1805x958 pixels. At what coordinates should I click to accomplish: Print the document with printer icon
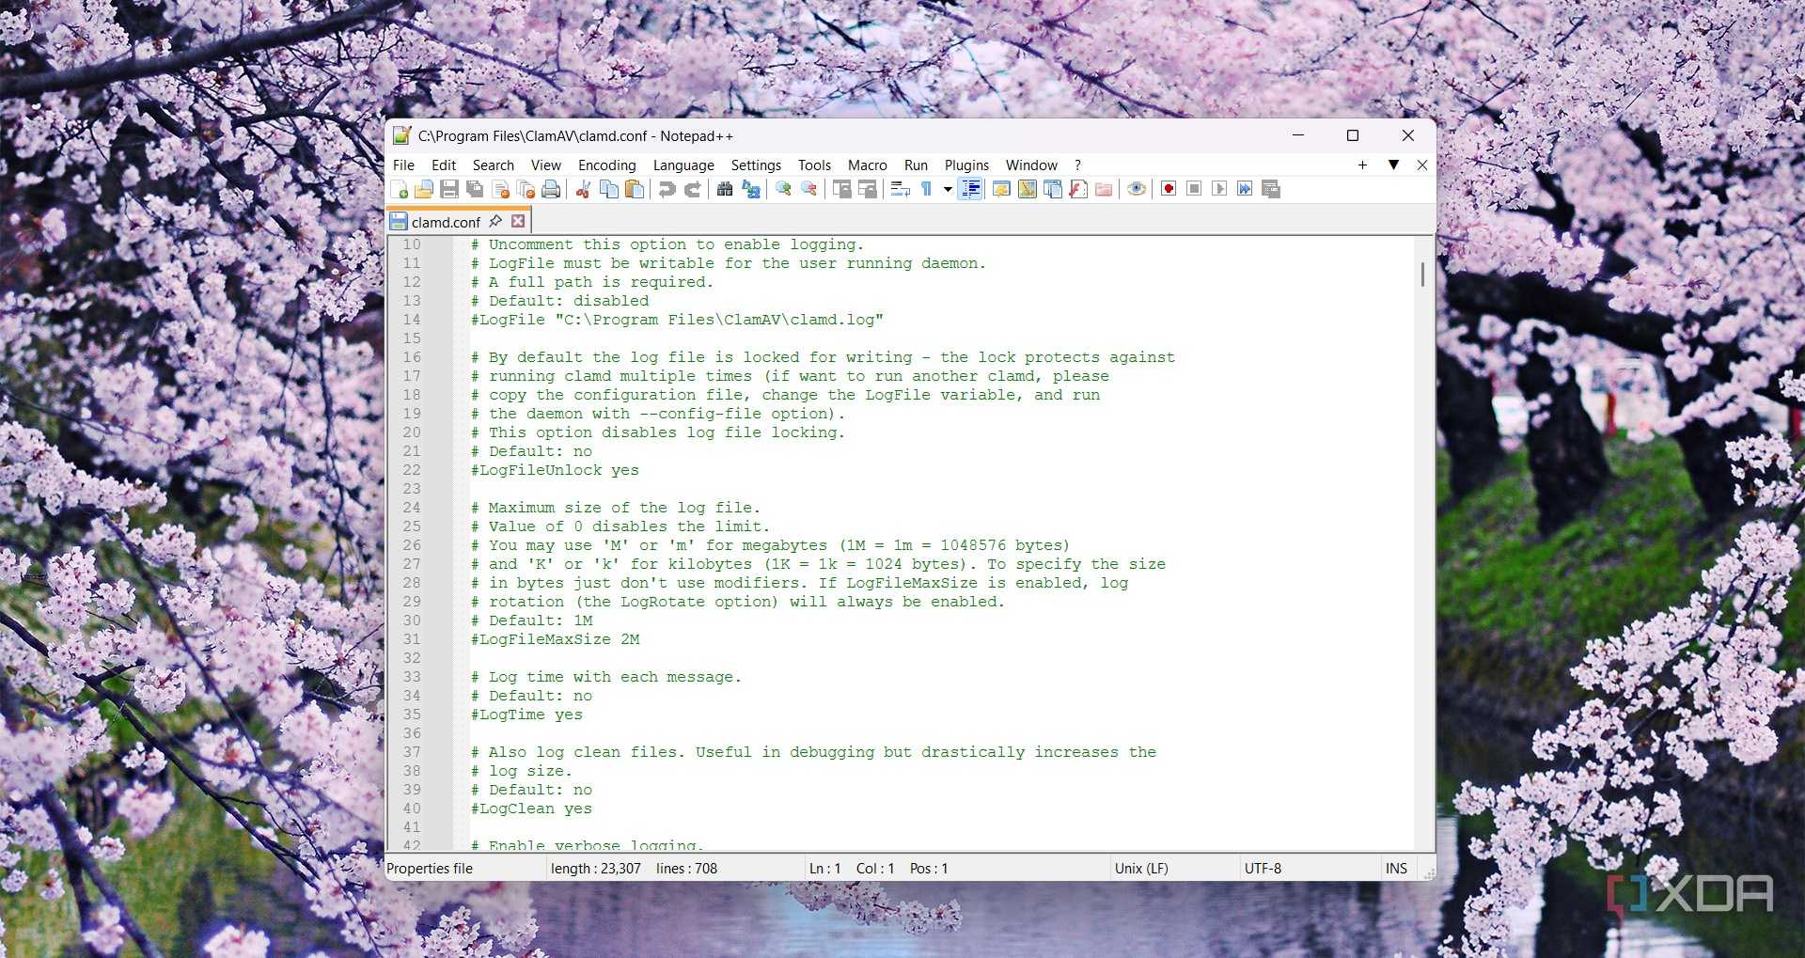[x=551, y=190]
